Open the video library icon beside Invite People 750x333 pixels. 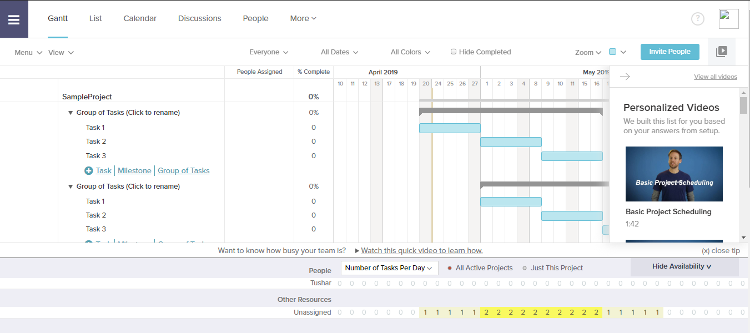coord(722,51)
